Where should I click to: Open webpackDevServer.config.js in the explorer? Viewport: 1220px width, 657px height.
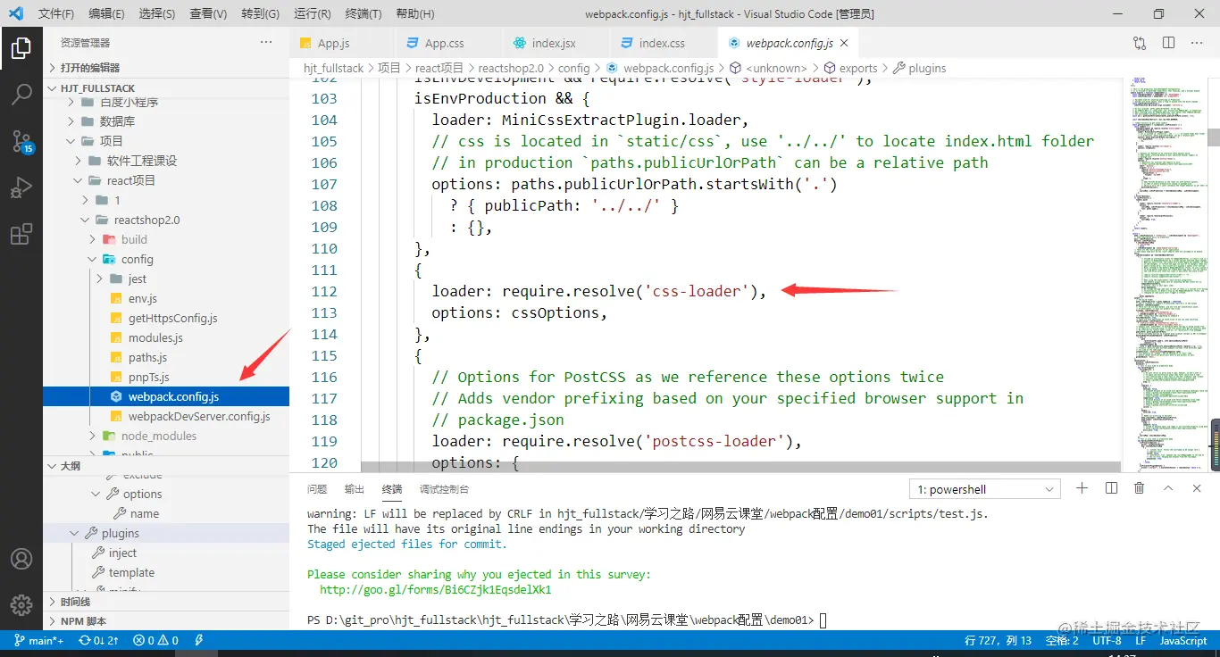pyautogui.click(x=166, y=416)
